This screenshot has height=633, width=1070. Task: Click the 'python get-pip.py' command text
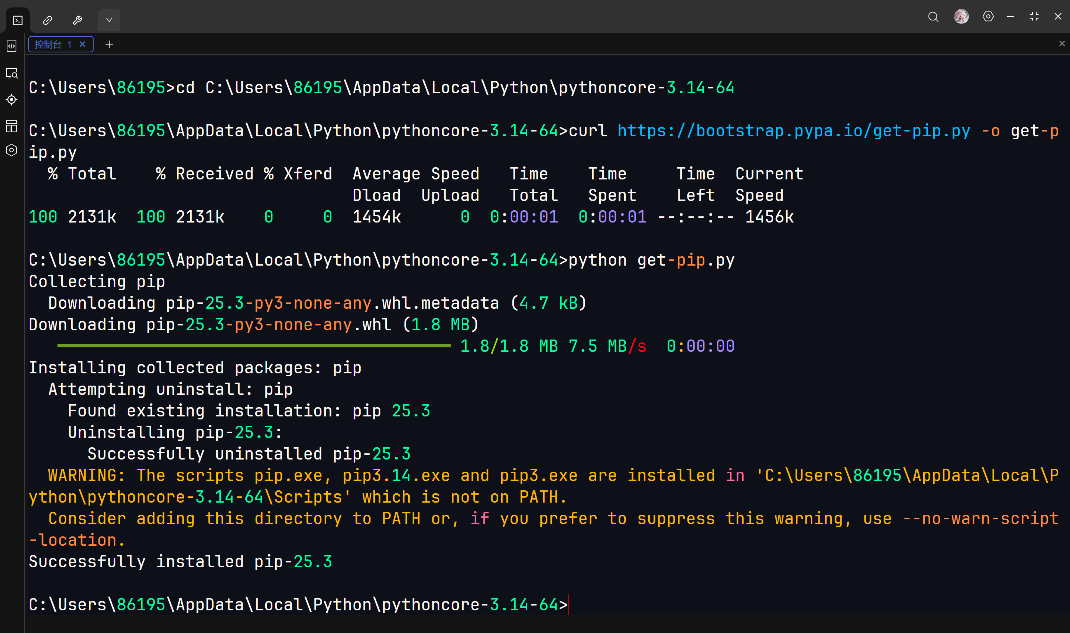(x=652, y=260)
